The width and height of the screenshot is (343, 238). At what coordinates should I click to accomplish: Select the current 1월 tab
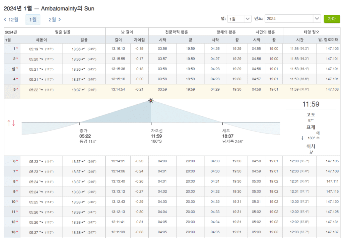pyautogui.click(x=33, y=19)
